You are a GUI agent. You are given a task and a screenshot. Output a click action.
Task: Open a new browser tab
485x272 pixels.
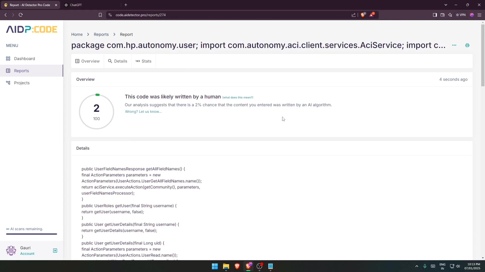(126, 5)
